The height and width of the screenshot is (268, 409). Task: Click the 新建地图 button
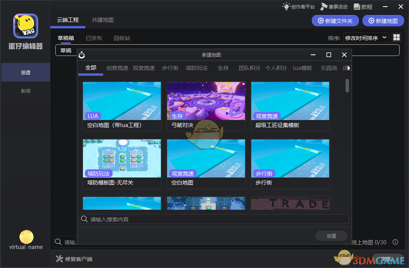point(383,21)
